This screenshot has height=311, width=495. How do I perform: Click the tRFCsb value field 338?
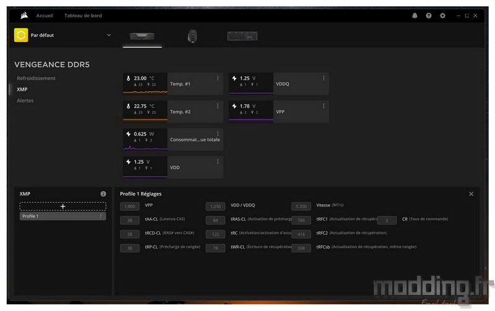pos(301,248)
